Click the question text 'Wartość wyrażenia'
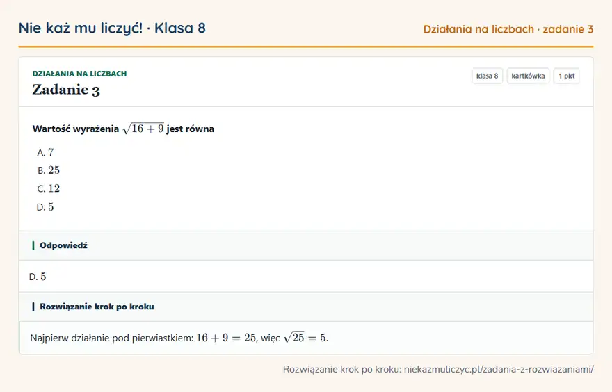 tap(76, 129)
